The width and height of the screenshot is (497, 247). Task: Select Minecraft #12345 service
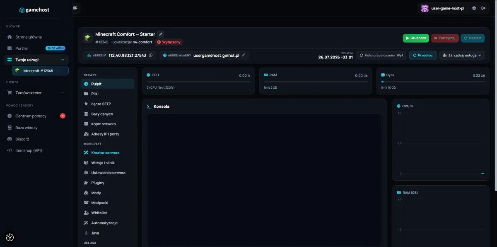40,71
